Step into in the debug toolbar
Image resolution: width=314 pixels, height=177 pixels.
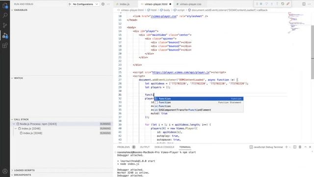pos(272,4)
